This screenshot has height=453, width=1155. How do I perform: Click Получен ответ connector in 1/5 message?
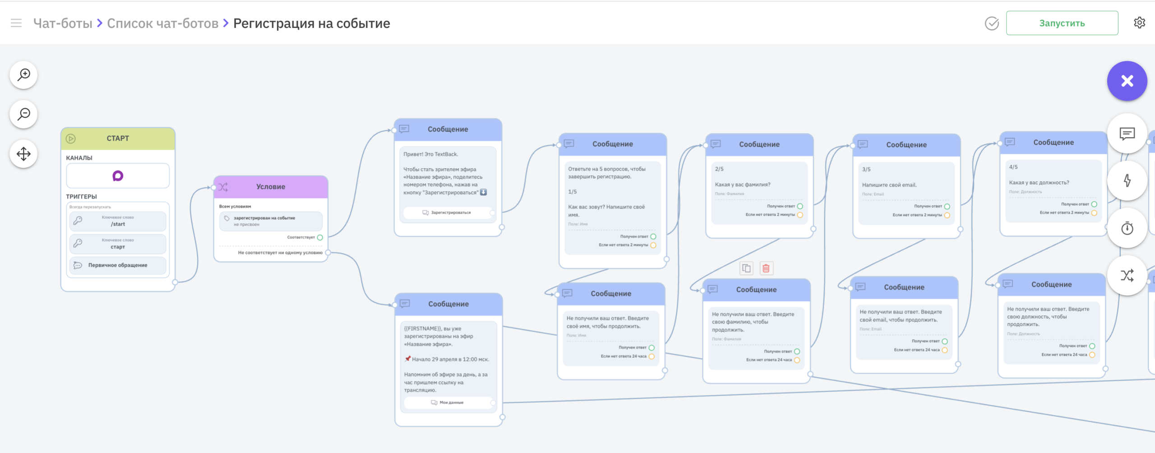click(653, 236)
